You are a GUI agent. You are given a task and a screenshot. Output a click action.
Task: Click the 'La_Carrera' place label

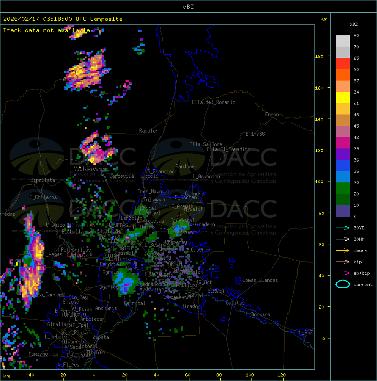coord(52,295)
